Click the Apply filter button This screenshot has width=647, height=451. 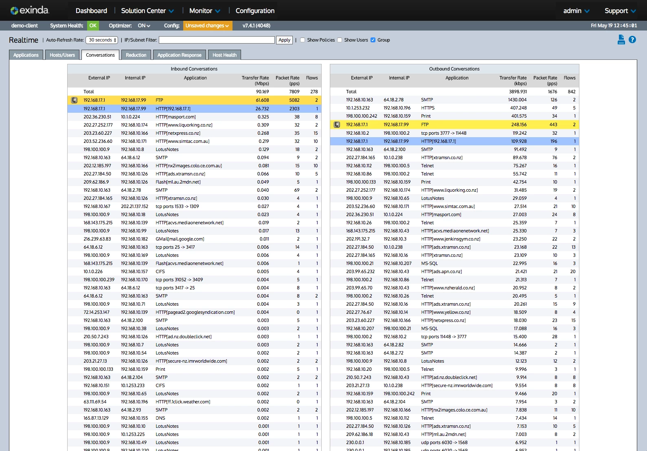(x=284, y=40)
